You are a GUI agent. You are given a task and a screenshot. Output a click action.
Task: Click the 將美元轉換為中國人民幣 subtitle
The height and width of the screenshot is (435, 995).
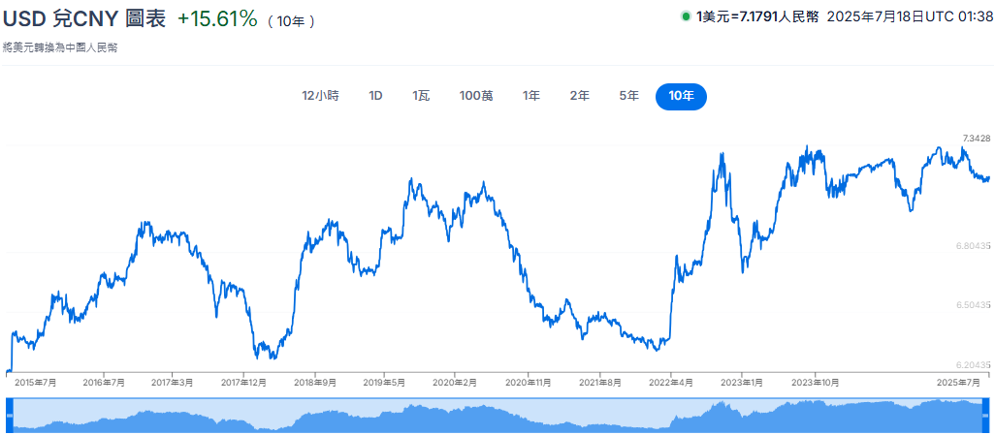pos(60,47)
